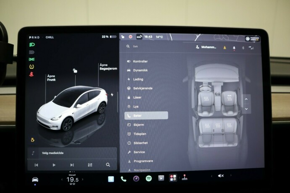
Task: Toggle rear left seat heater
Action: tap(207, 125)
